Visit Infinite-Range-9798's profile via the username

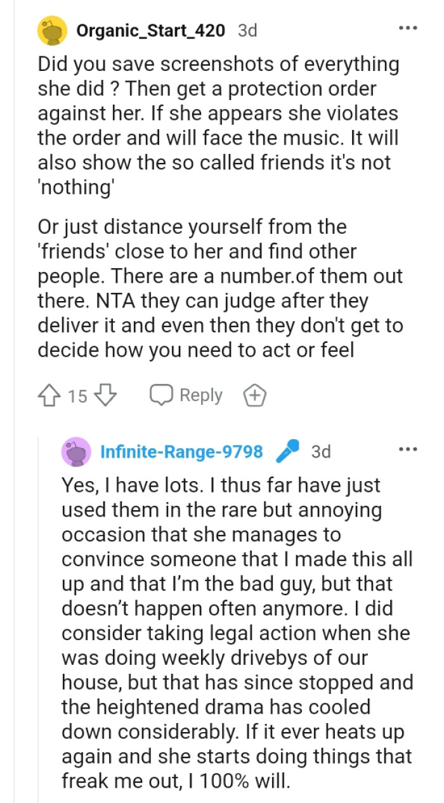click(181, 452)
